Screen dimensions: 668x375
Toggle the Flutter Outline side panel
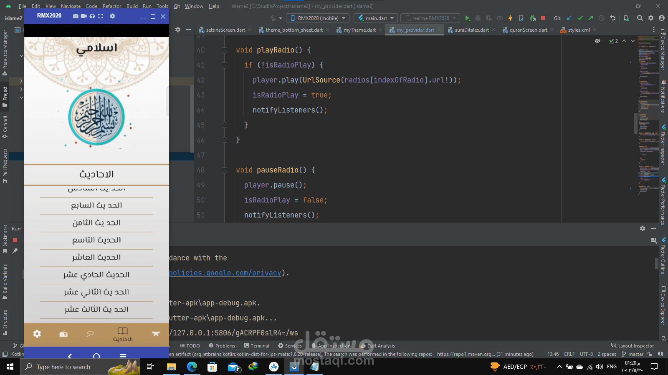[663, 255]
